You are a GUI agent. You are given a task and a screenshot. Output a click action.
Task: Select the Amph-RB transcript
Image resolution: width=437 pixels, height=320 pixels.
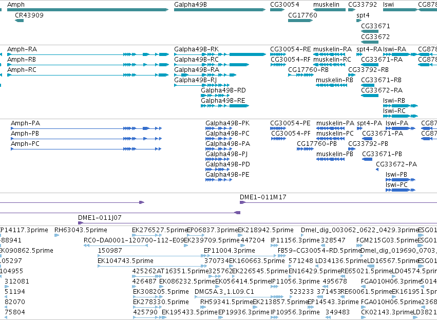pyautogui.click(x=88, y=65)
